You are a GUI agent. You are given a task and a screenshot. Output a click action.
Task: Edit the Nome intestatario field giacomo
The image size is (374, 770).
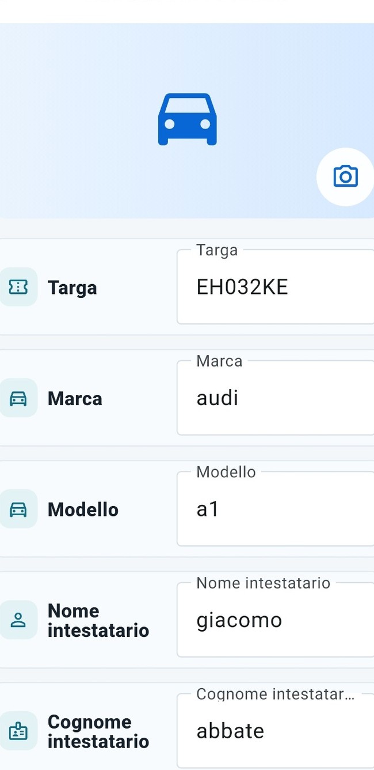coord(276,620)
